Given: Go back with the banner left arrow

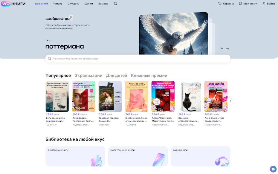Looking at the screenshot, I should pyautogui.click(x=222, y=48).
